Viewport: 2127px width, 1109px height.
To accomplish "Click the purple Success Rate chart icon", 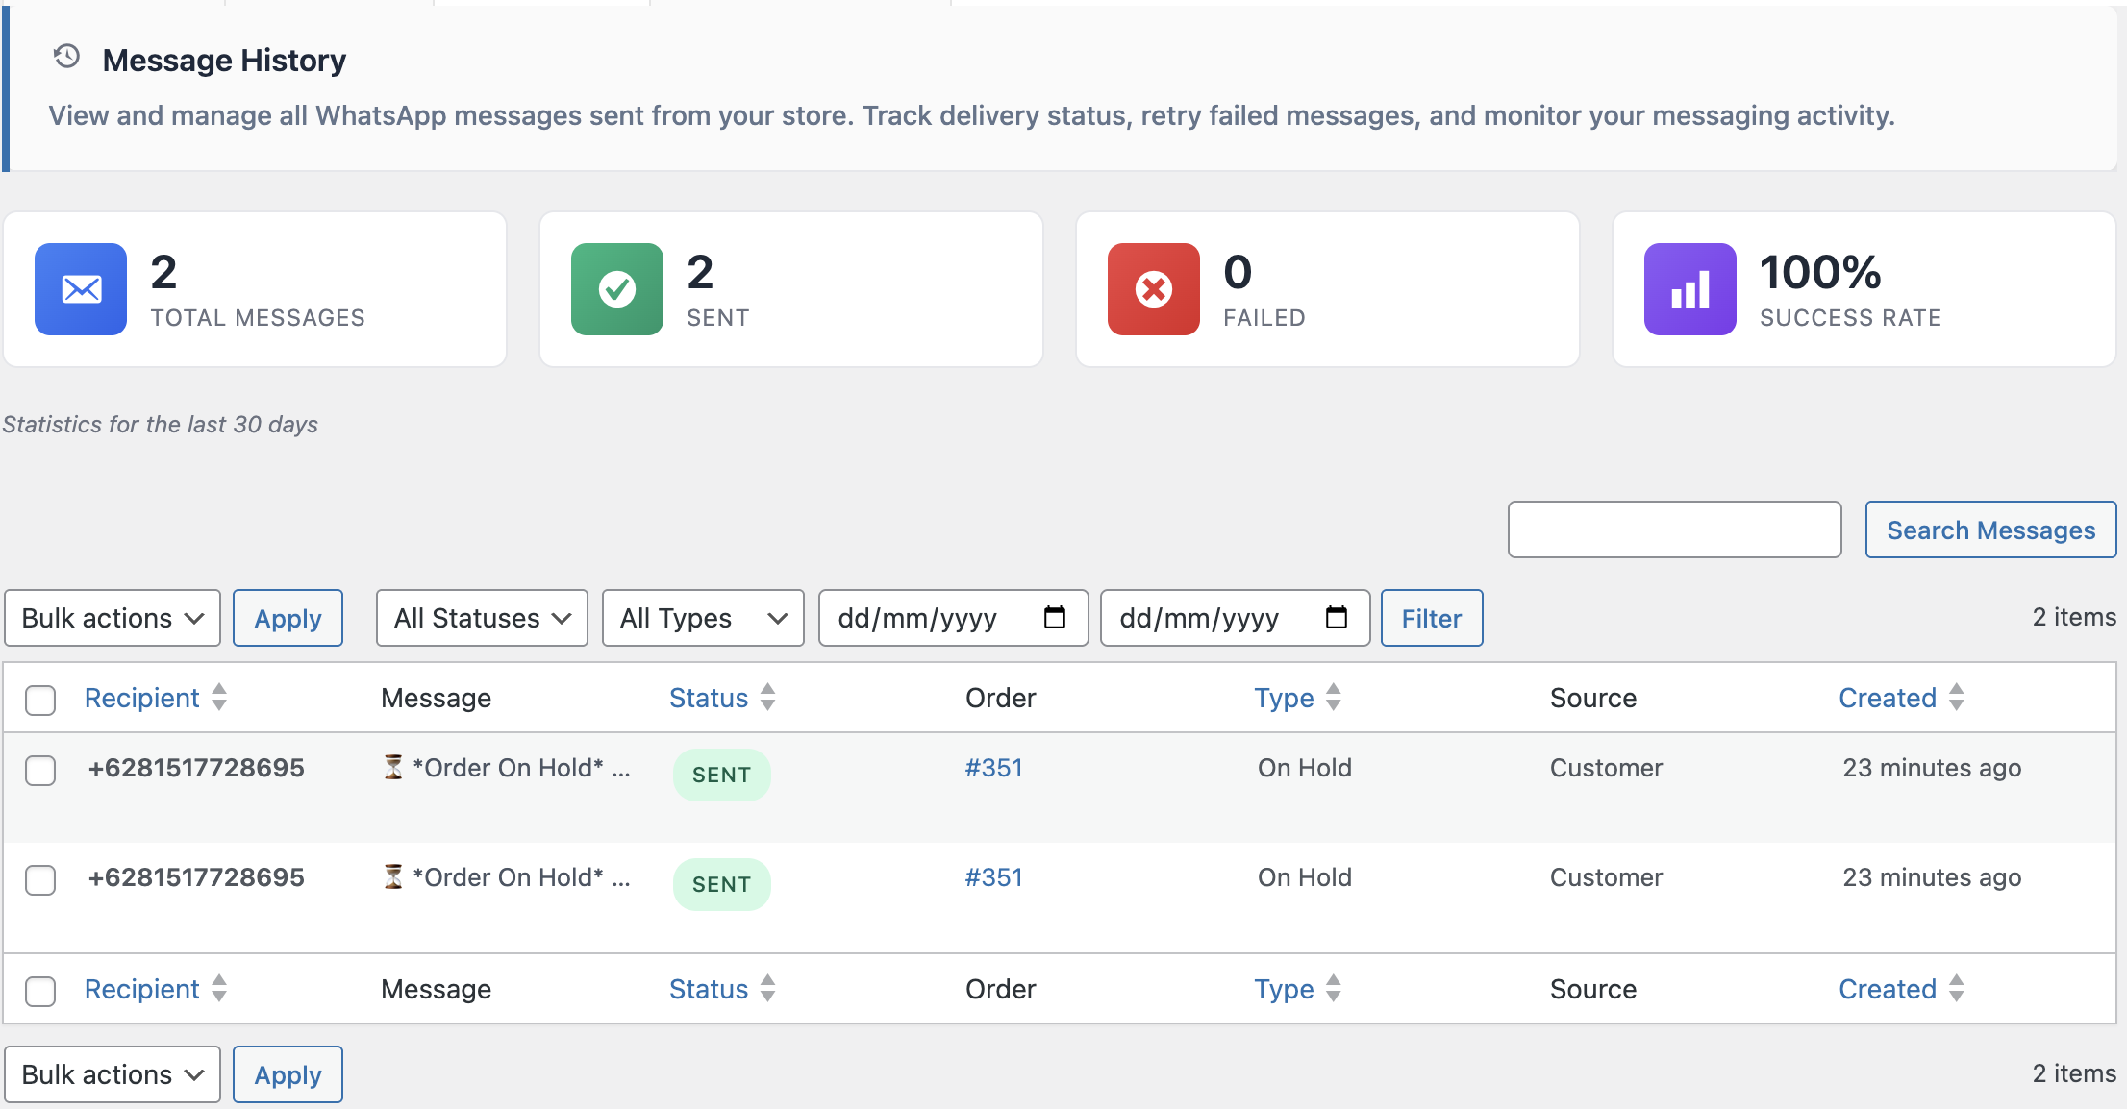I will 1689,289.
